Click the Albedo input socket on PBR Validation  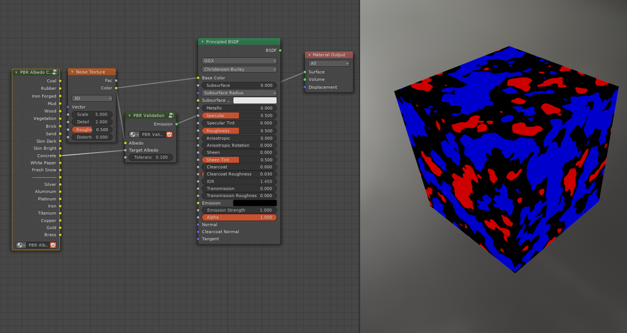point(125,143)
